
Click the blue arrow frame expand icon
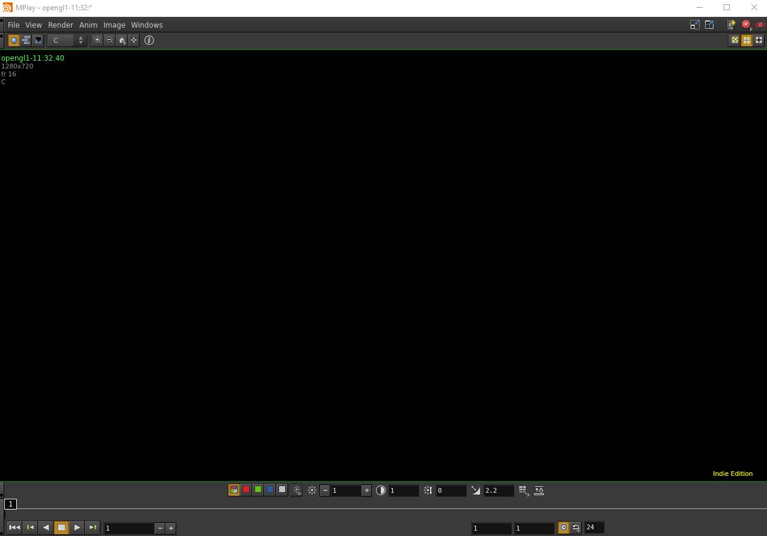709,25
